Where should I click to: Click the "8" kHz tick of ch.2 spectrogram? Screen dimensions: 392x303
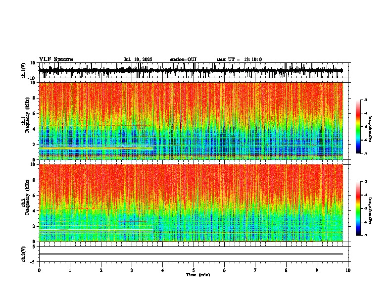(35, 180)
